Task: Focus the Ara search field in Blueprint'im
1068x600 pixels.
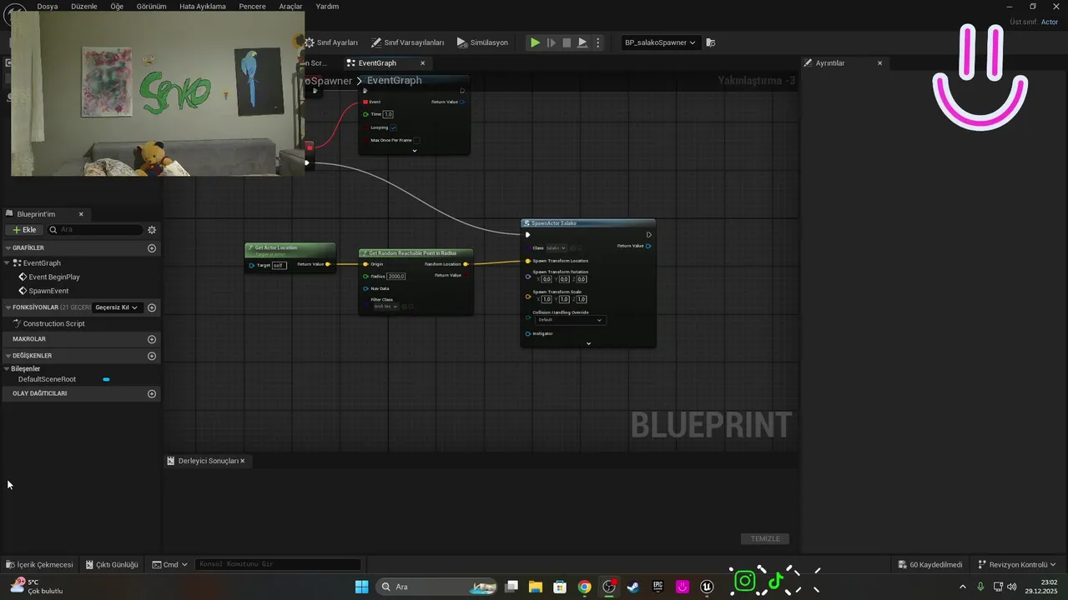Action: click(95, 230)
